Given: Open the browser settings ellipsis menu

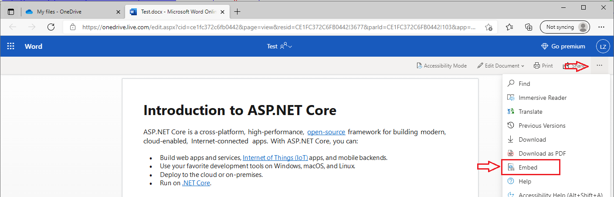Looking at the screenshot, I should [602, 27].
